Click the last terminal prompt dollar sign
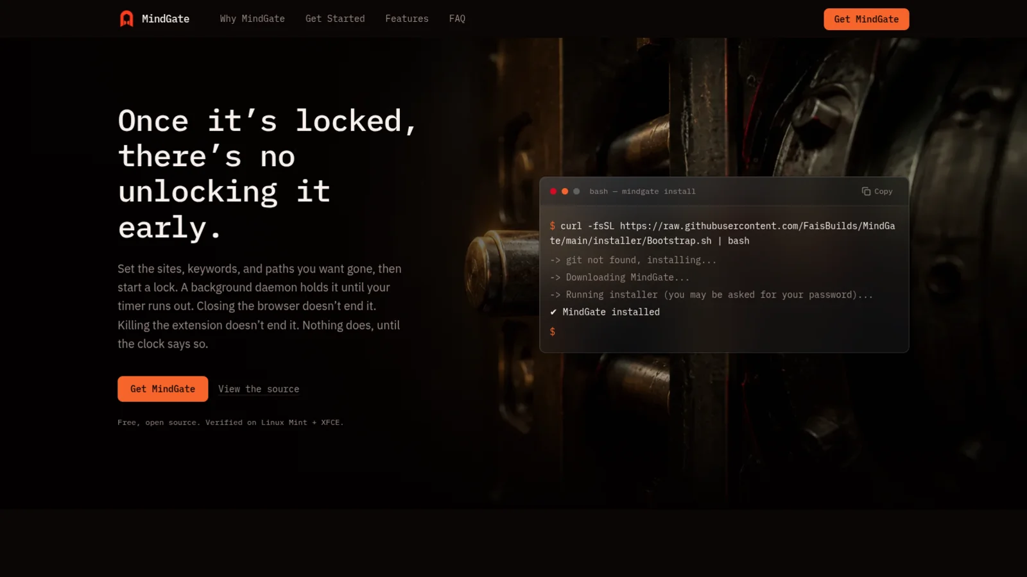The image size is (1027, 577). pyautogui.click(x=553, y=331)
